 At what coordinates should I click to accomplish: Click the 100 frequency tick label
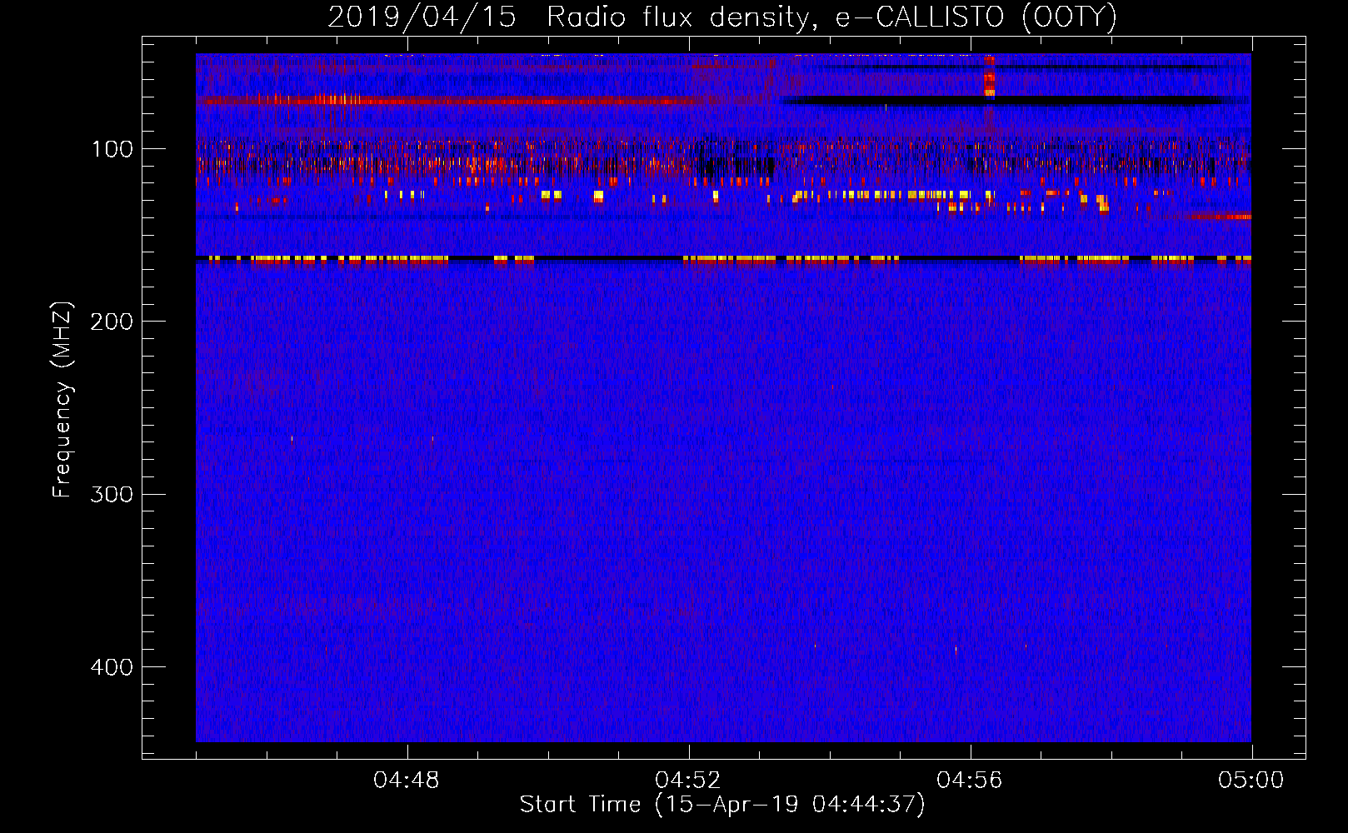(112, 149)
